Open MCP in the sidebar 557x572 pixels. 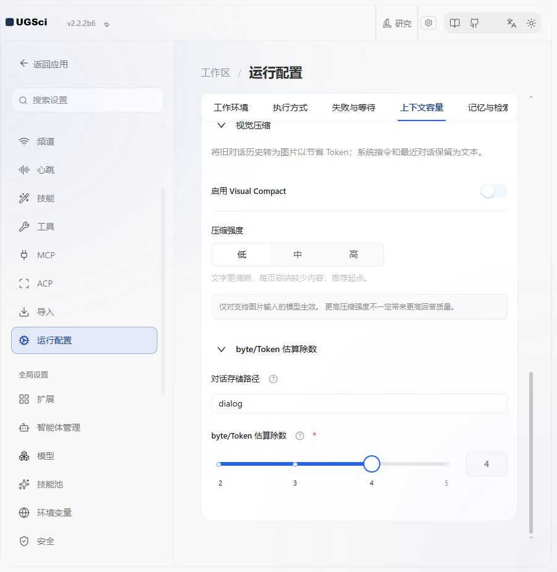(84, 255)
